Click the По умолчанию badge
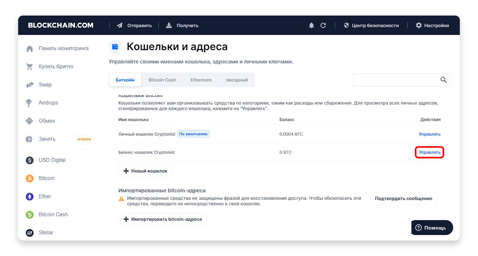The image size is (478, 256). point(193,134)
